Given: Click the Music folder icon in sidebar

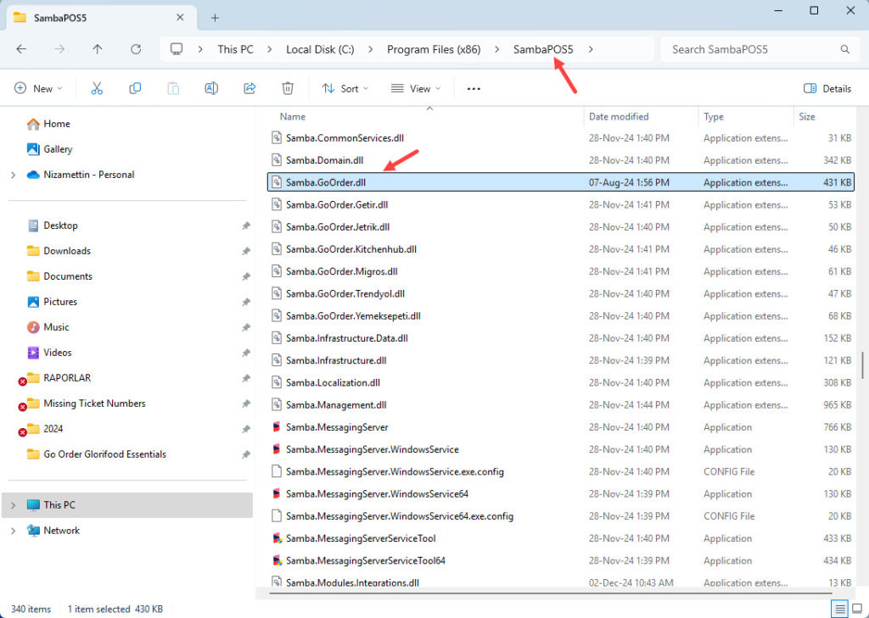Looking at the screenshot, I should pyautogui.click(x=33, y=327).
